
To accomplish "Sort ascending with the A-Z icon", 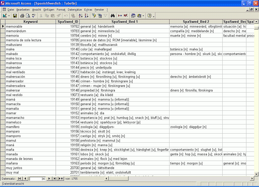I will click(x=81, y=16).
